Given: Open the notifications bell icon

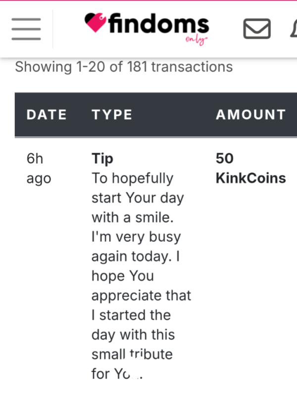Looking at the screenshot, I should click(x=294, y=29).
